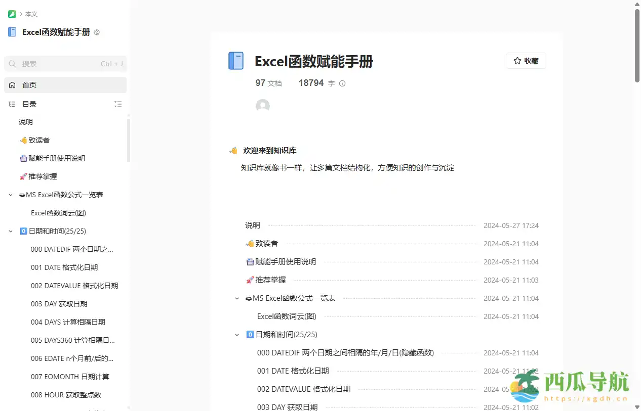Switch to the 首页 sidebar tab
Image resolution: width=641 pixels, height=411 pixels.
click(x=29, y=85)
